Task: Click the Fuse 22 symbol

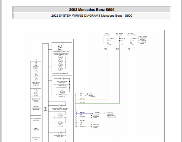Action: [x=108, y=39]
